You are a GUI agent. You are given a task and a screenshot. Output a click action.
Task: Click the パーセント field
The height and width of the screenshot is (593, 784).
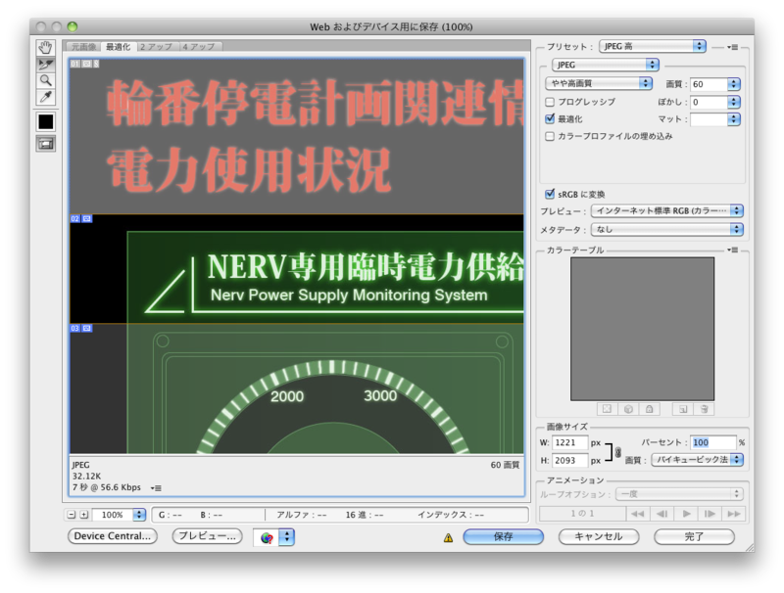pos(713,442)
